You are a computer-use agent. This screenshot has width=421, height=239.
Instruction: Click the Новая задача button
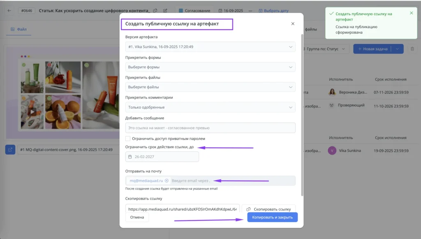(x=372, y=49)
